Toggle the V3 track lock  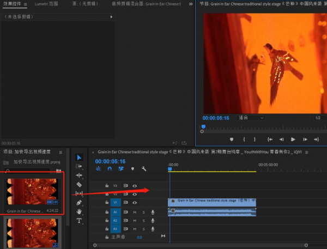tap(107, 185)
